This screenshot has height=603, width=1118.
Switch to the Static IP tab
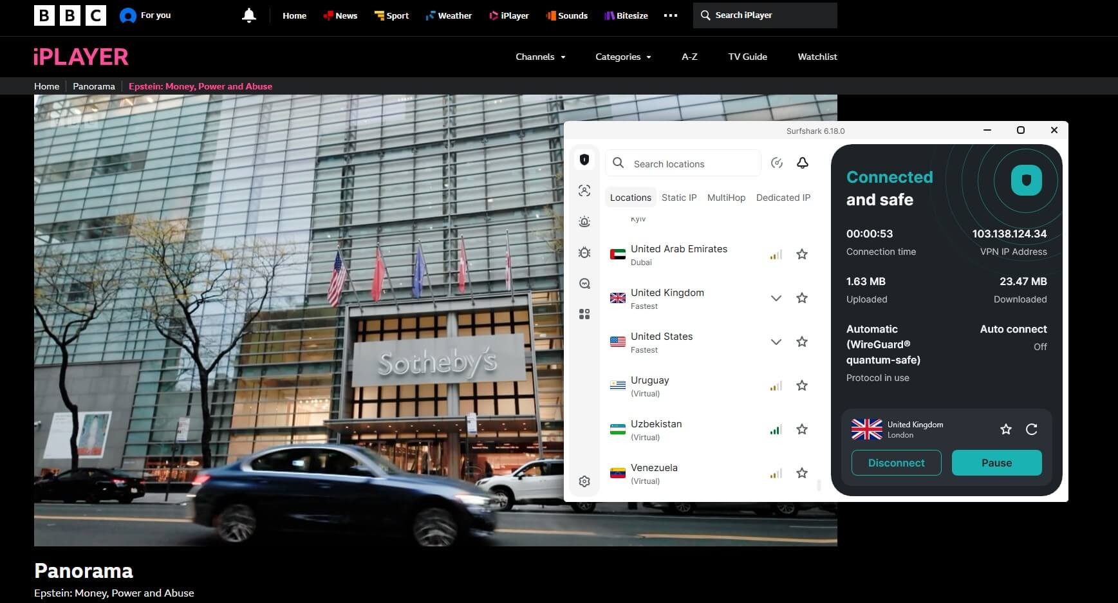coord(679,198)
